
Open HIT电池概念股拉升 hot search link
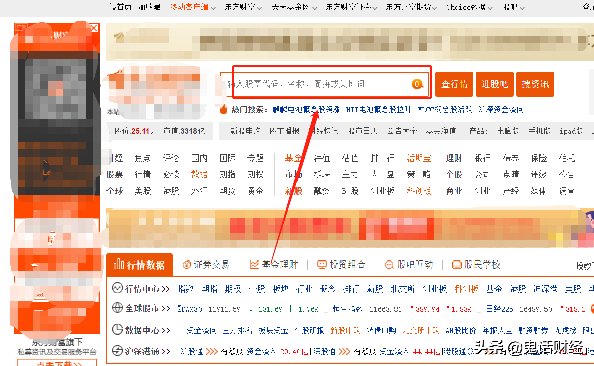tap(378, 110)
